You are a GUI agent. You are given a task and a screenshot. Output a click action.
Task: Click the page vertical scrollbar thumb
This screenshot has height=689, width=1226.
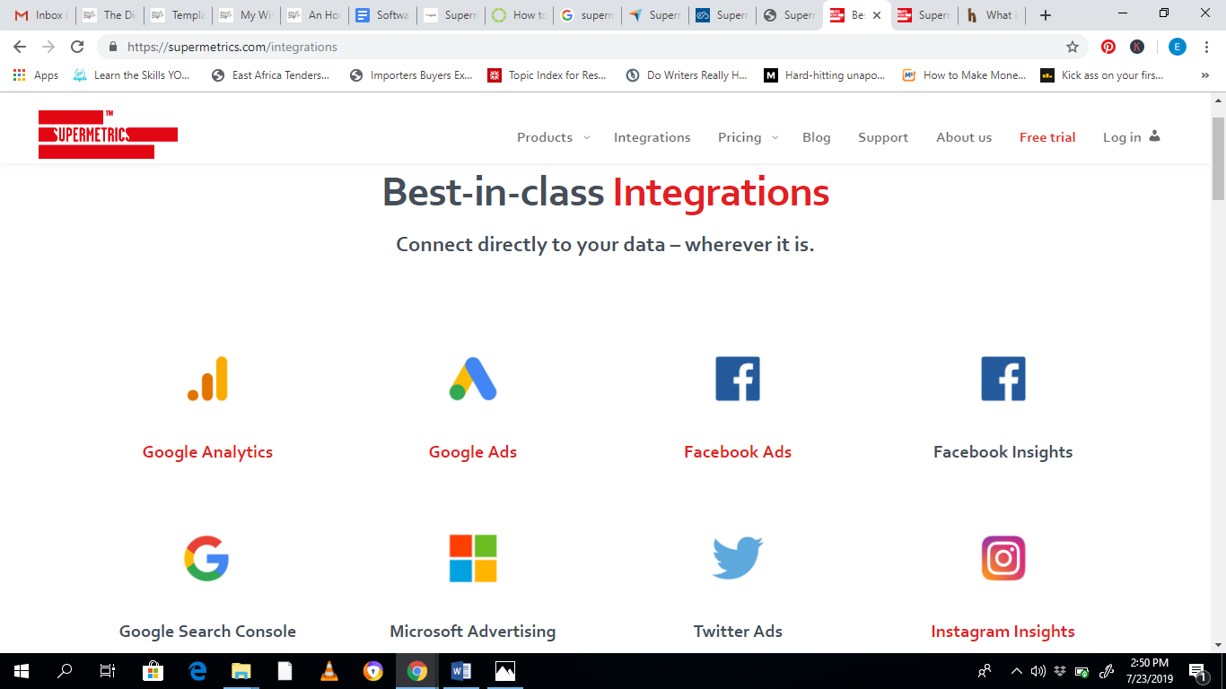[x=1218, y=158]
